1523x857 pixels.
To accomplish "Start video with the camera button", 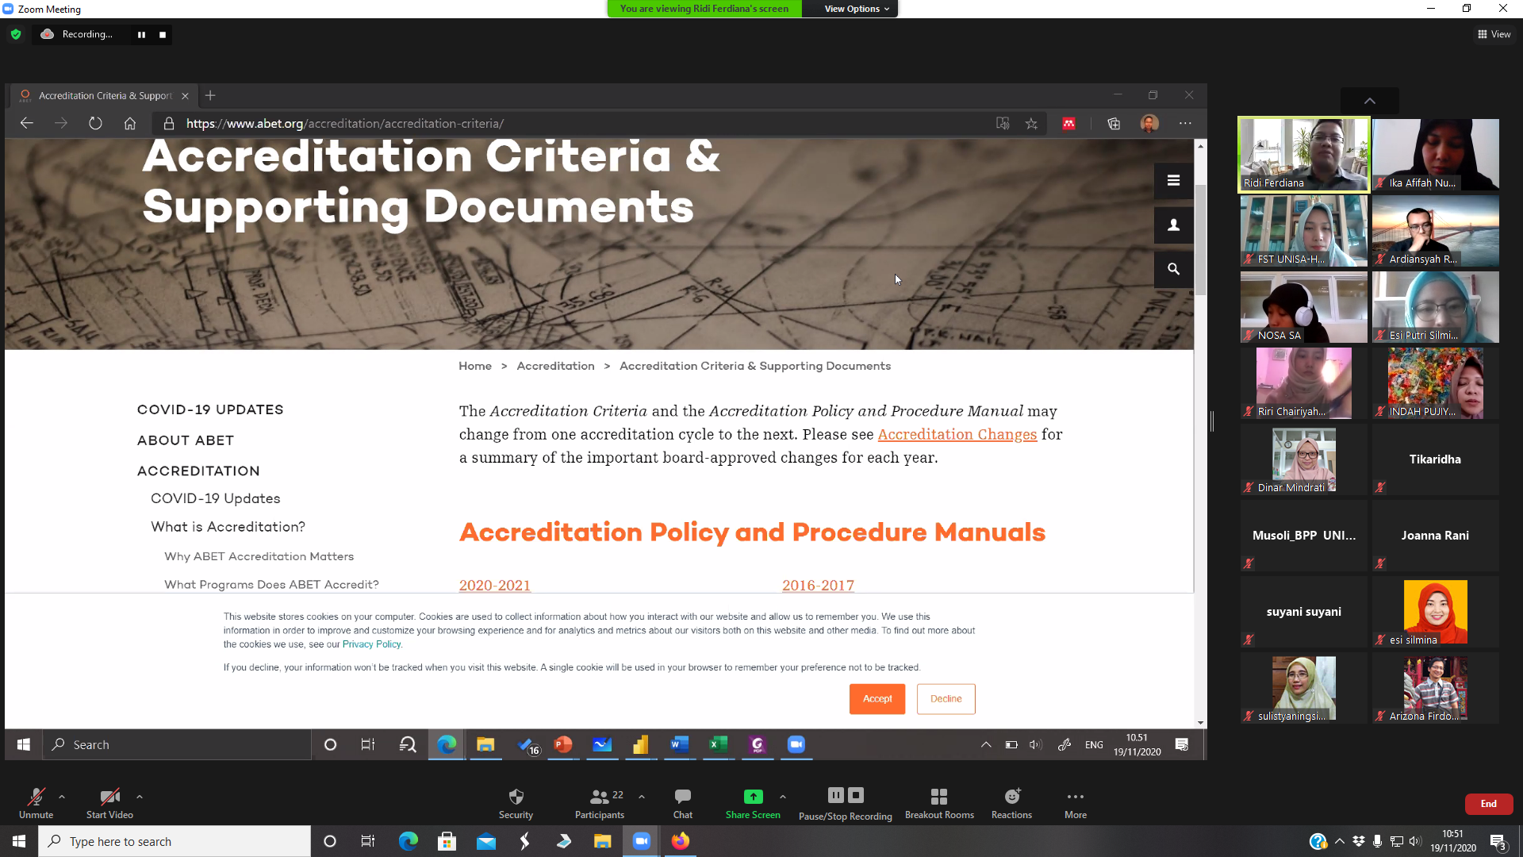I will point(109,797).
